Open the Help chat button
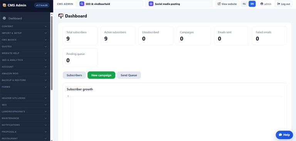 pos(284,135)
